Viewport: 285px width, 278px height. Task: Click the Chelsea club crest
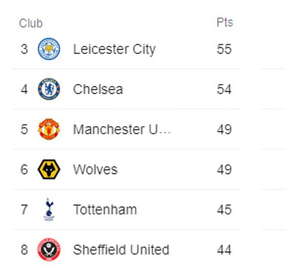click(49, 89)
